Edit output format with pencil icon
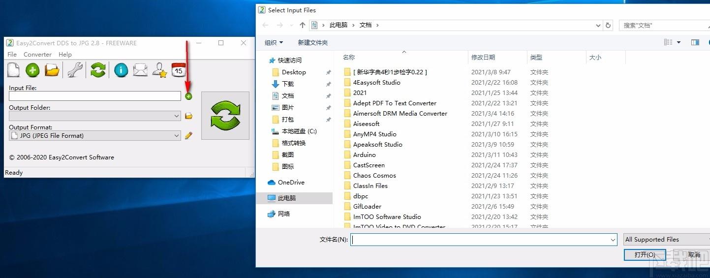 tap(188, 135)
